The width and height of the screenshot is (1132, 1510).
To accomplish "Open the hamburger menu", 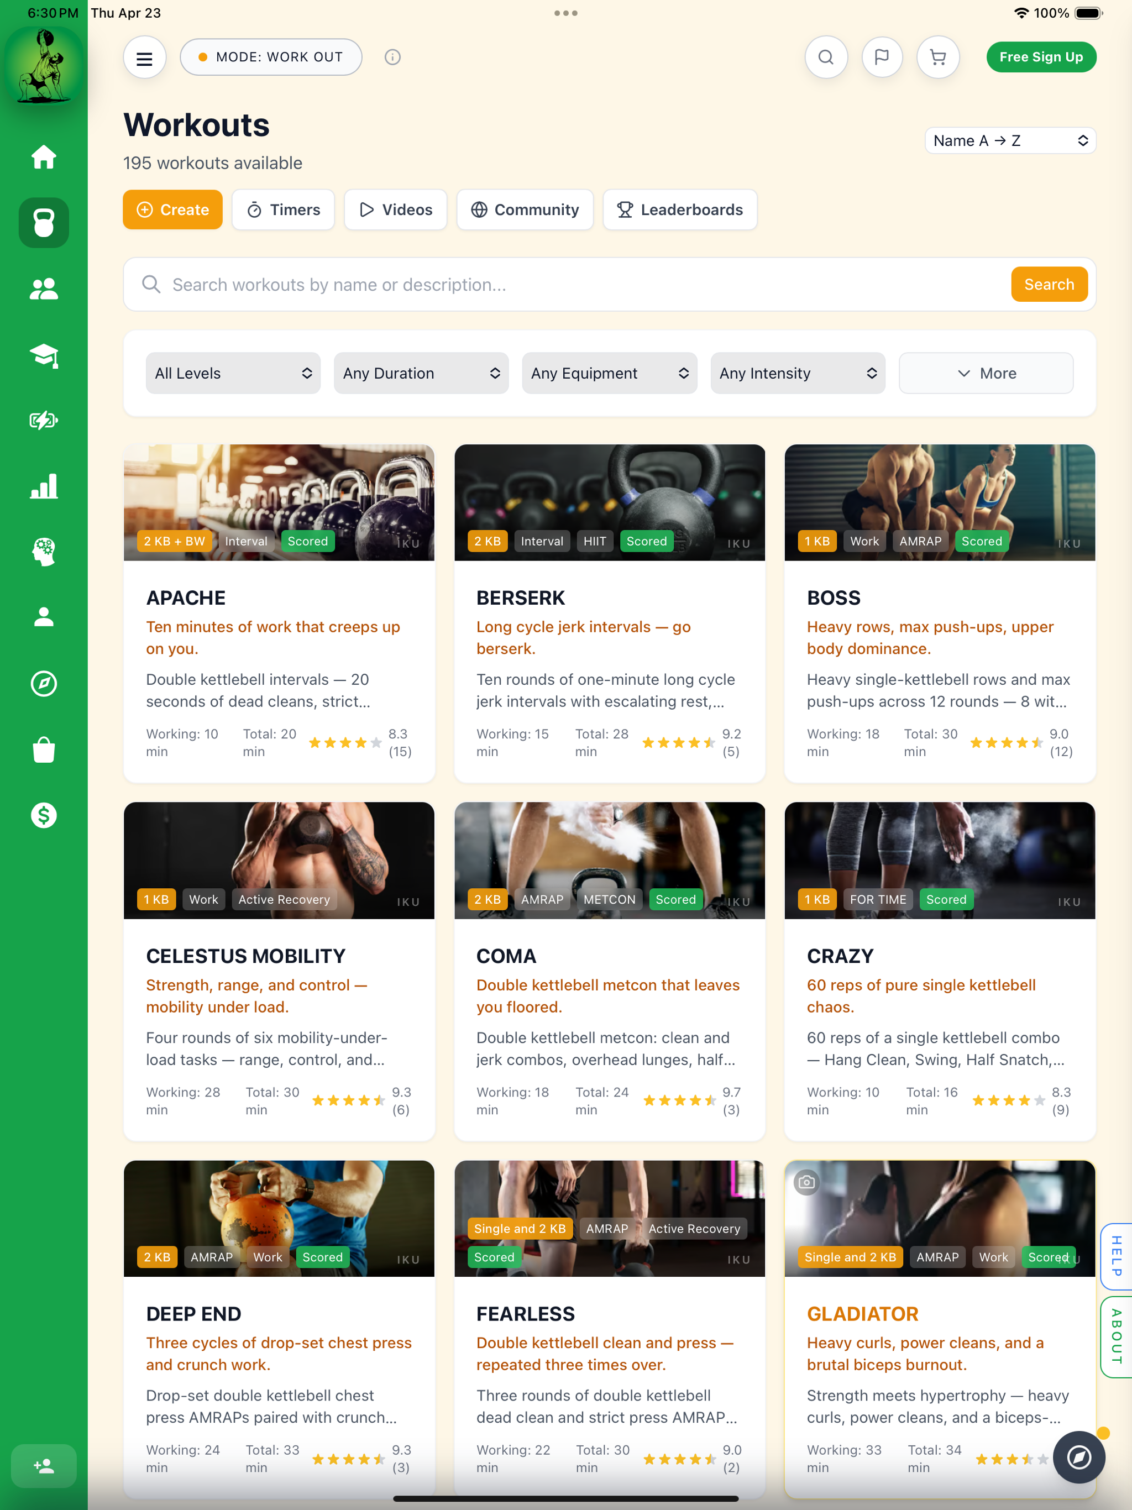I will click(x=144, y=58).
